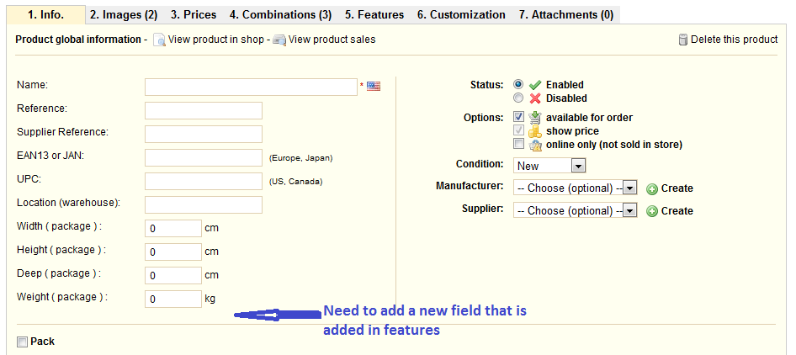The height and width of the screenshot is (355, 796).
Task: Uncheck the available for order checkbox
Action: pos(518,117)
